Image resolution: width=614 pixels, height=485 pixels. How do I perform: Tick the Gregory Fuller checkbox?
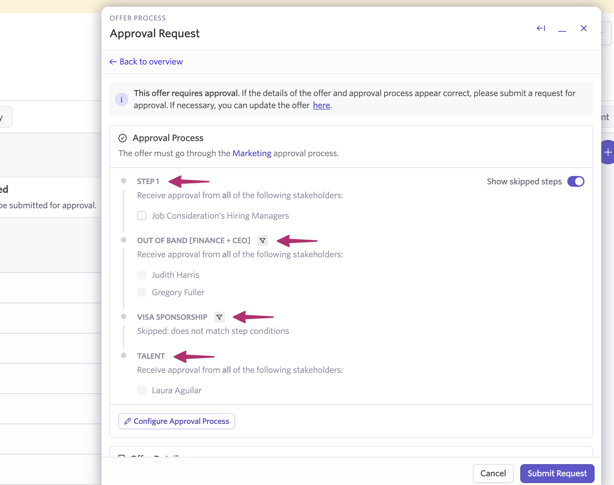click(x=142, y=292)
